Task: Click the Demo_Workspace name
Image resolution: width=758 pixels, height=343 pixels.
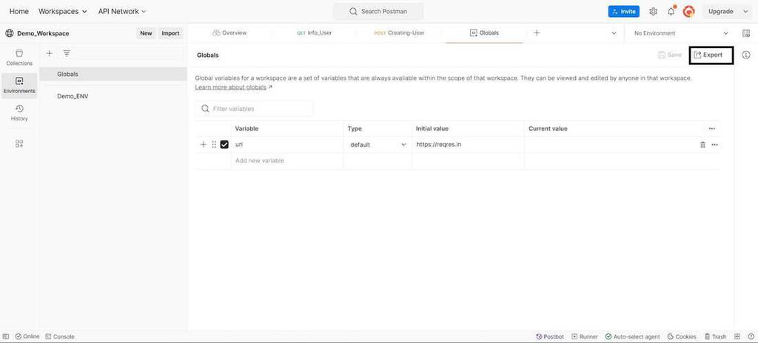Action: pyautogui.click(x=43, y=33)
